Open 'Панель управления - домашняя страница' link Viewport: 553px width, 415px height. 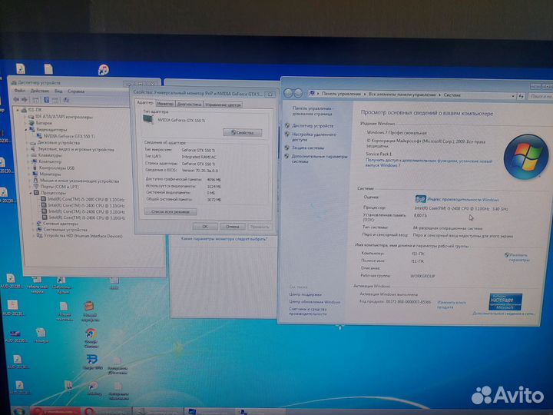click(x=313, y=111)
